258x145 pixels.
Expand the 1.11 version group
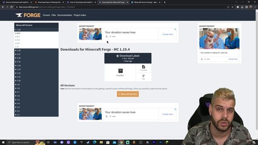coord(18,77)
